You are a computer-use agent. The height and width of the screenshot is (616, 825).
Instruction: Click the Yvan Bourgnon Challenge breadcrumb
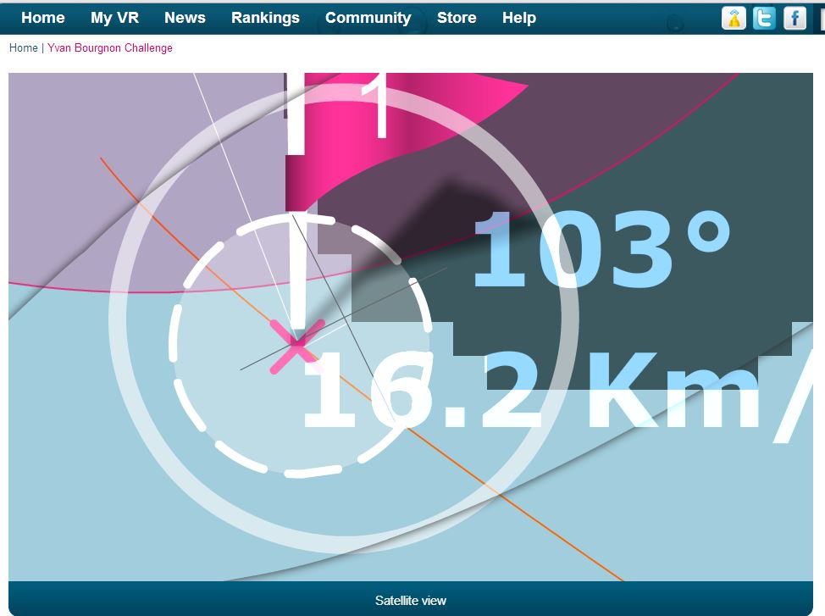[110, 48]
